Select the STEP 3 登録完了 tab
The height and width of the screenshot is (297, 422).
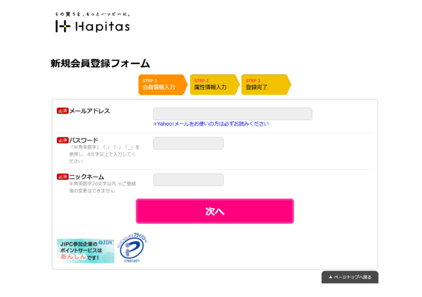click(263, 84)
